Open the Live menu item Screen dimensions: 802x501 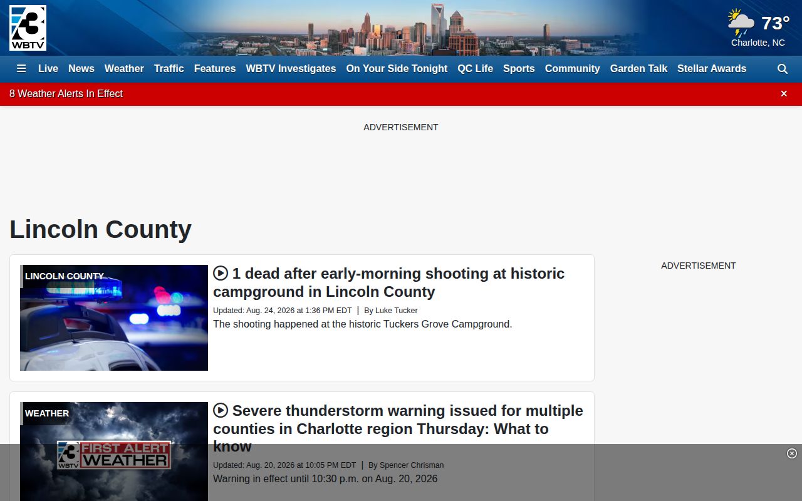[48, 69]
